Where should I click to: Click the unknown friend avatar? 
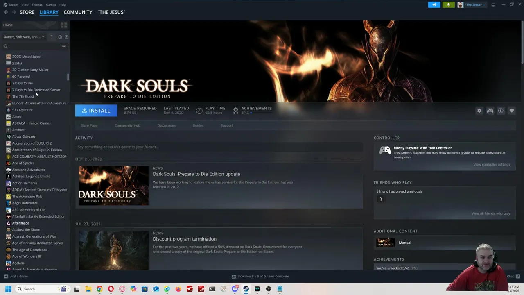(x=381, y=199)
